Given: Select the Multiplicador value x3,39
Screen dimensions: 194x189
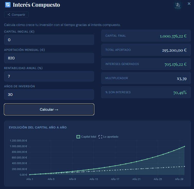Looking at the screenshot, I should 182,79.
